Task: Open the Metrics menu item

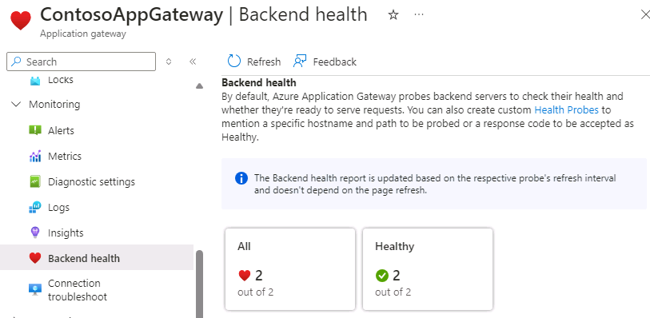Action: (x=65, y=156)
